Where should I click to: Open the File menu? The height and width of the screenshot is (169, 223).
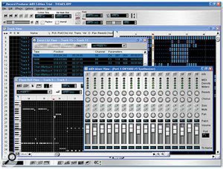(x=4, y=8)
